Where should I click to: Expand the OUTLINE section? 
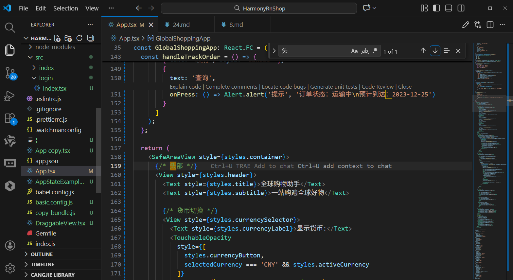(x=42, y=254)
